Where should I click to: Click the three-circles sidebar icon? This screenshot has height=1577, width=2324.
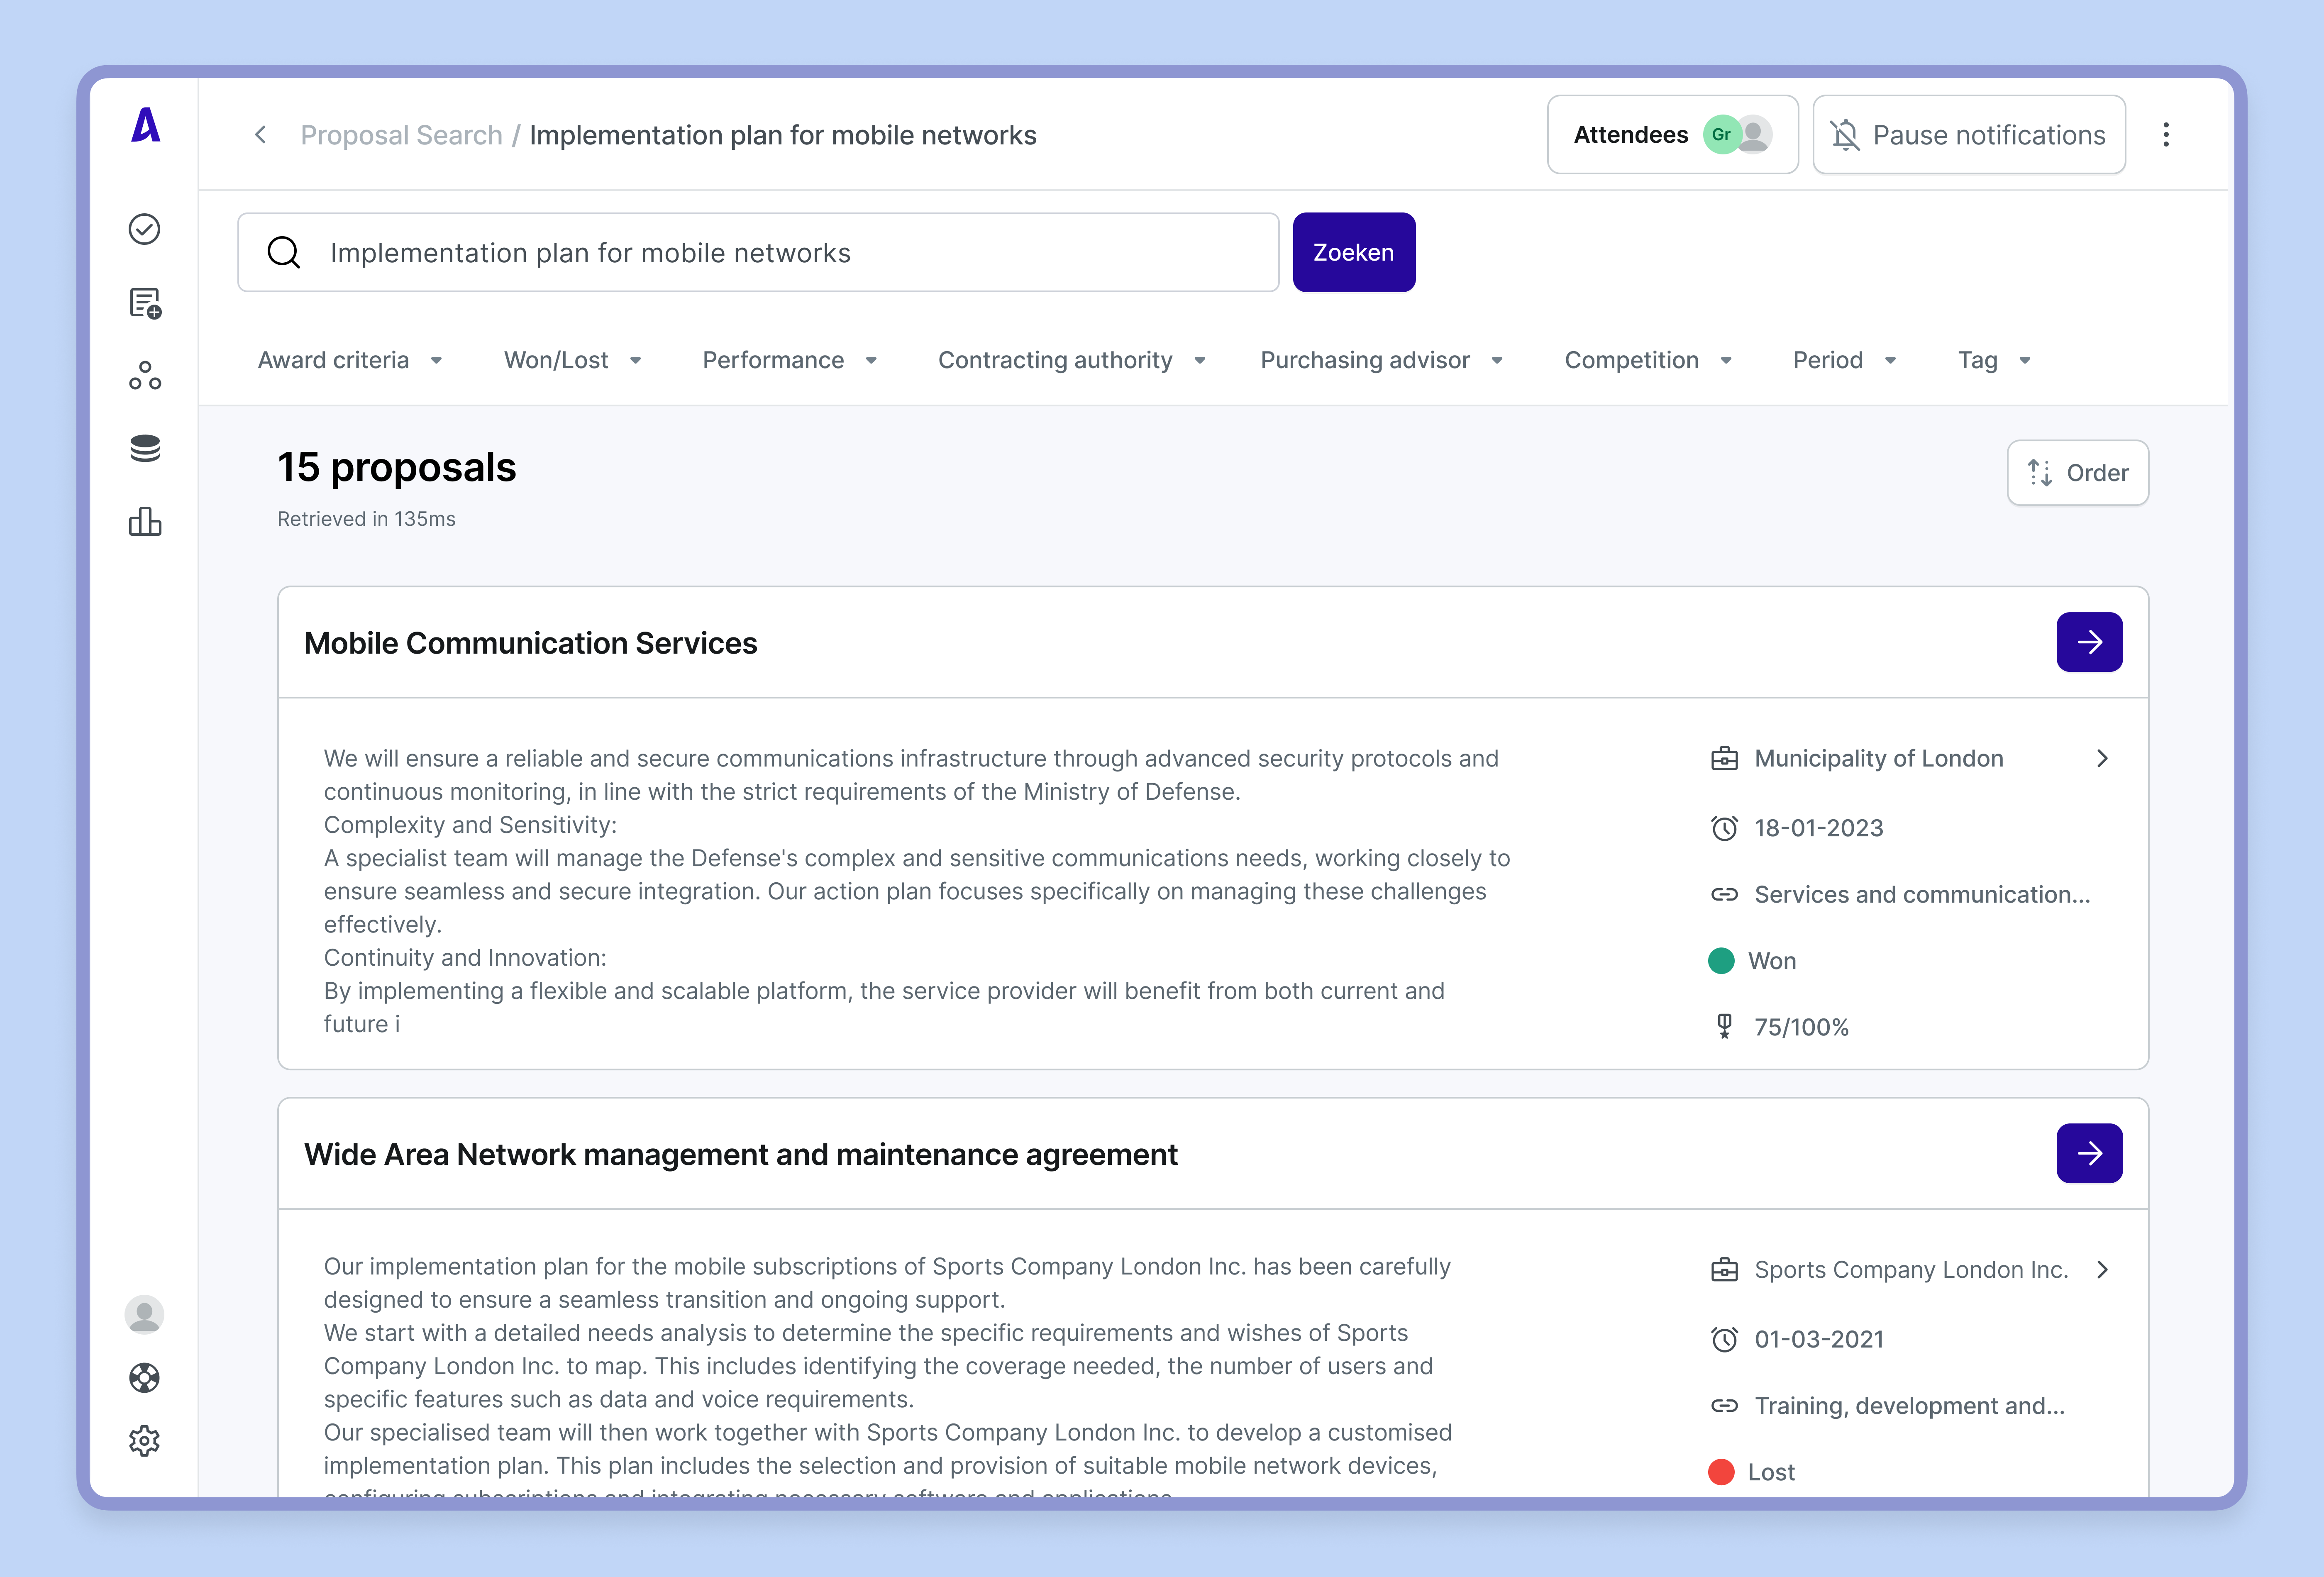pyautogui.click(x=145, y=376)
